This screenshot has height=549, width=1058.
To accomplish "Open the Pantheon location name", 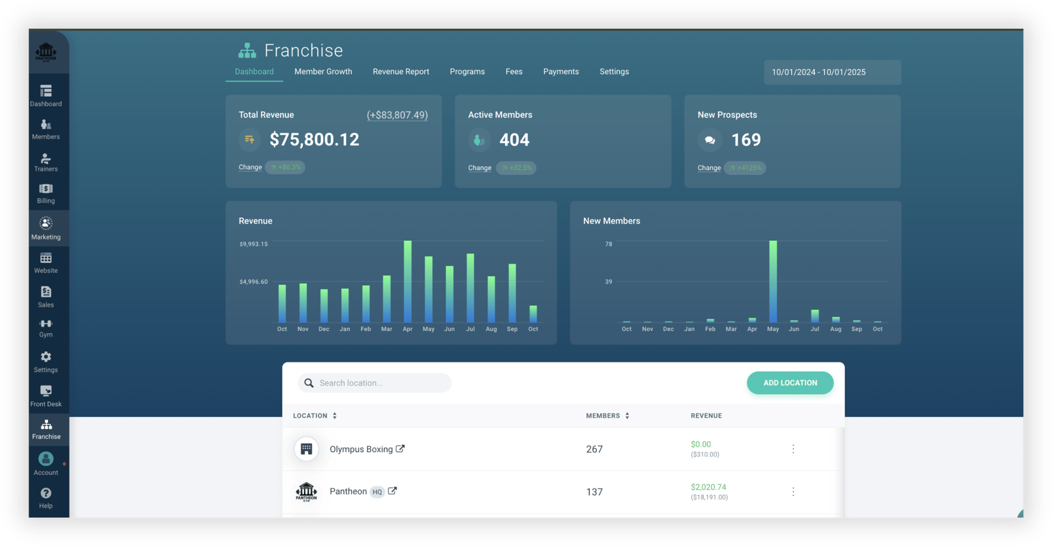I will coord(348,491).
